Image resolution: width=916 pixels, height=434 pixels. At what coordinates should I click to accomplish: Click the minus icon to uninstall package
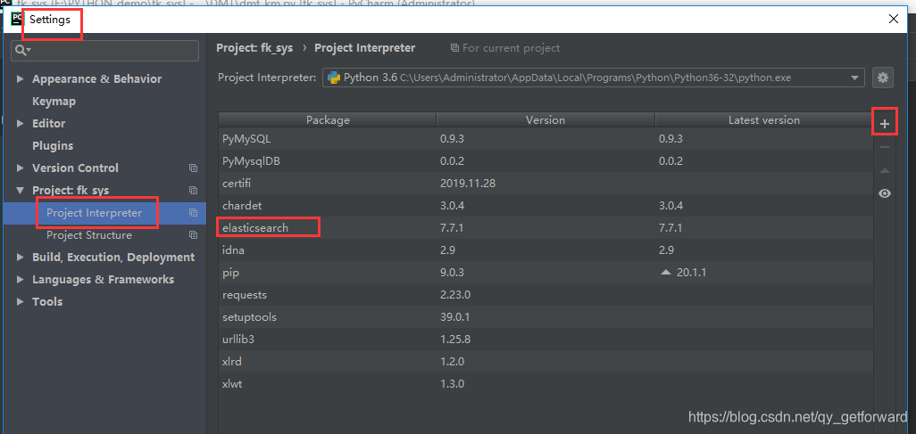click(885, 147)
